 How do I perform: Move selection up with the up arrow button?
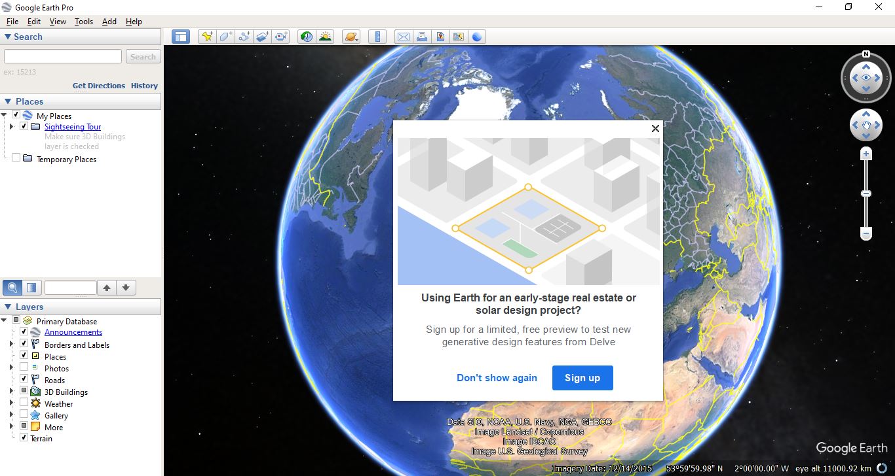tap(107, 288)
